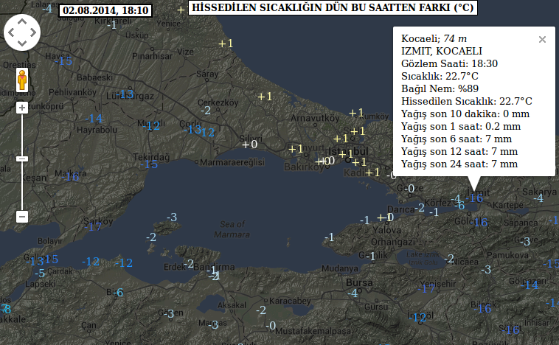Select the -4 marker near Sakarya
The width and height of the screenshot is (559, 345).
tap(538, 198)
